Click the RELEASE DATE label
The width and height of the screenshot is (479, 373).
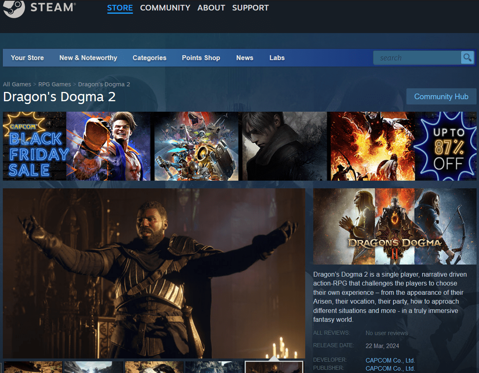[x=333, y=345]
